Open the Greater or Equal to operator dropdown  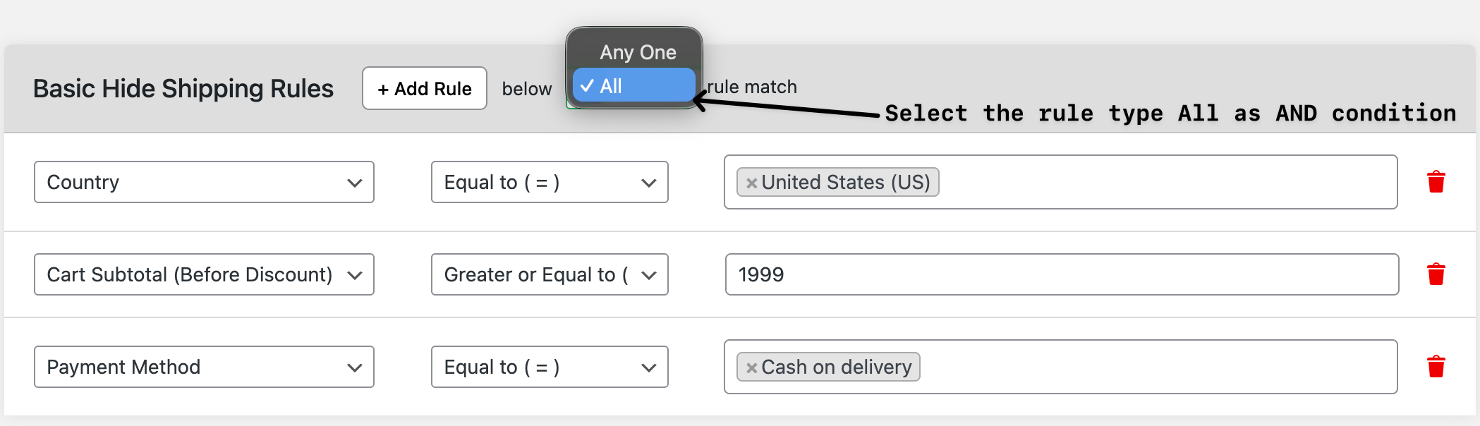pos(550,274)
